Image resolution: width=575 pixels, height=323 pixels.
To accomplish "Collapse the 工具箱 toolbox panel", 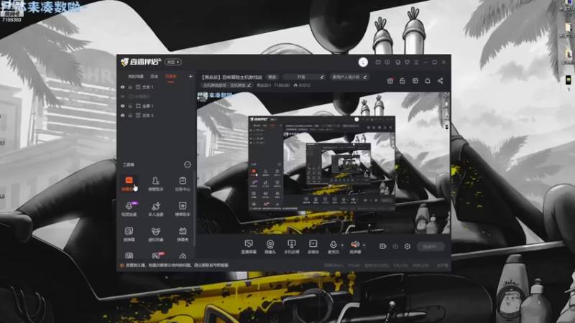I will (187, 164).
